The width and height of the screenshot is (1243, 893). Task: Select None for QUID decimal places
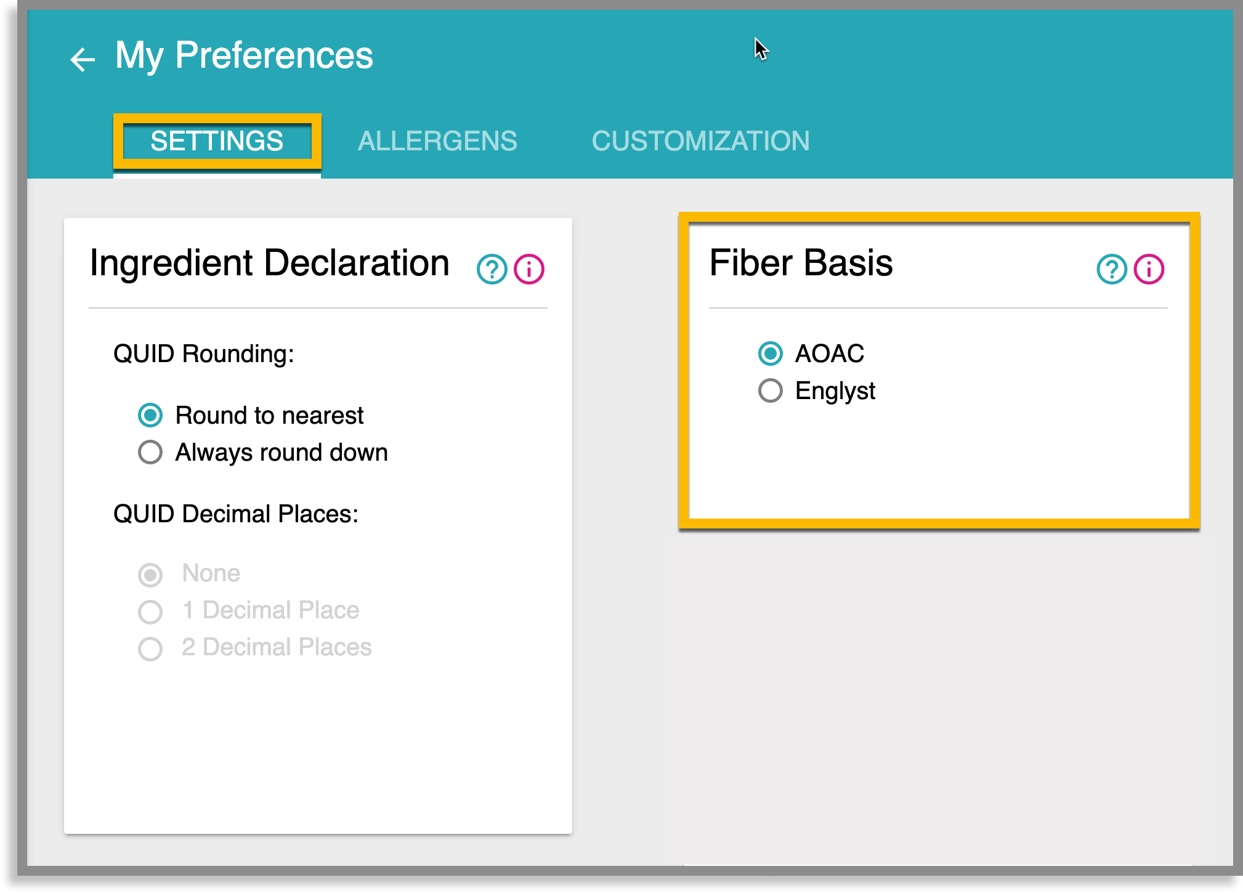[189, 574]
